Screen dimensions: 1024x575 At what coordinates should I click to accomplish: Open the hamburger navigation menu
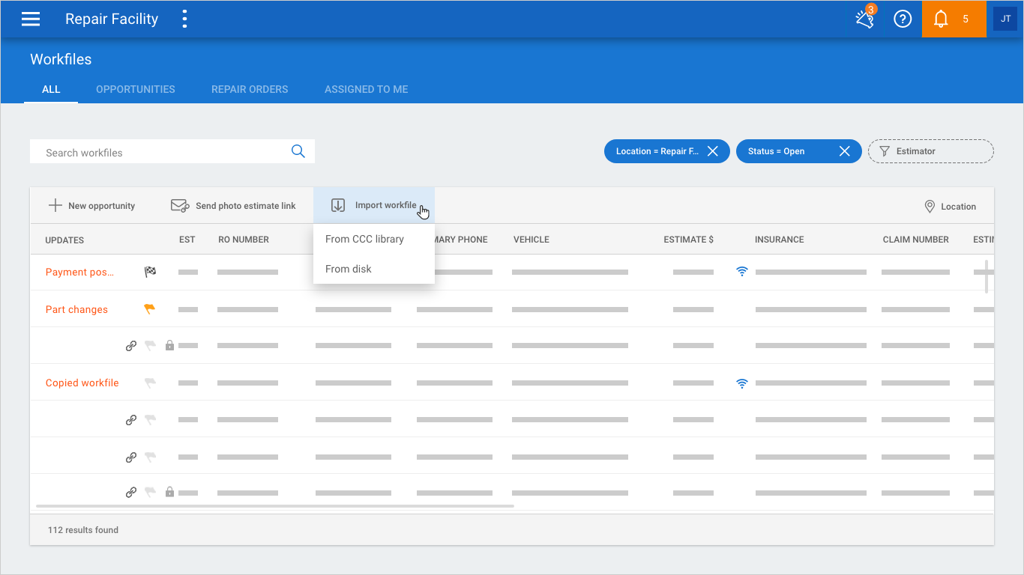tap(31, 19)
